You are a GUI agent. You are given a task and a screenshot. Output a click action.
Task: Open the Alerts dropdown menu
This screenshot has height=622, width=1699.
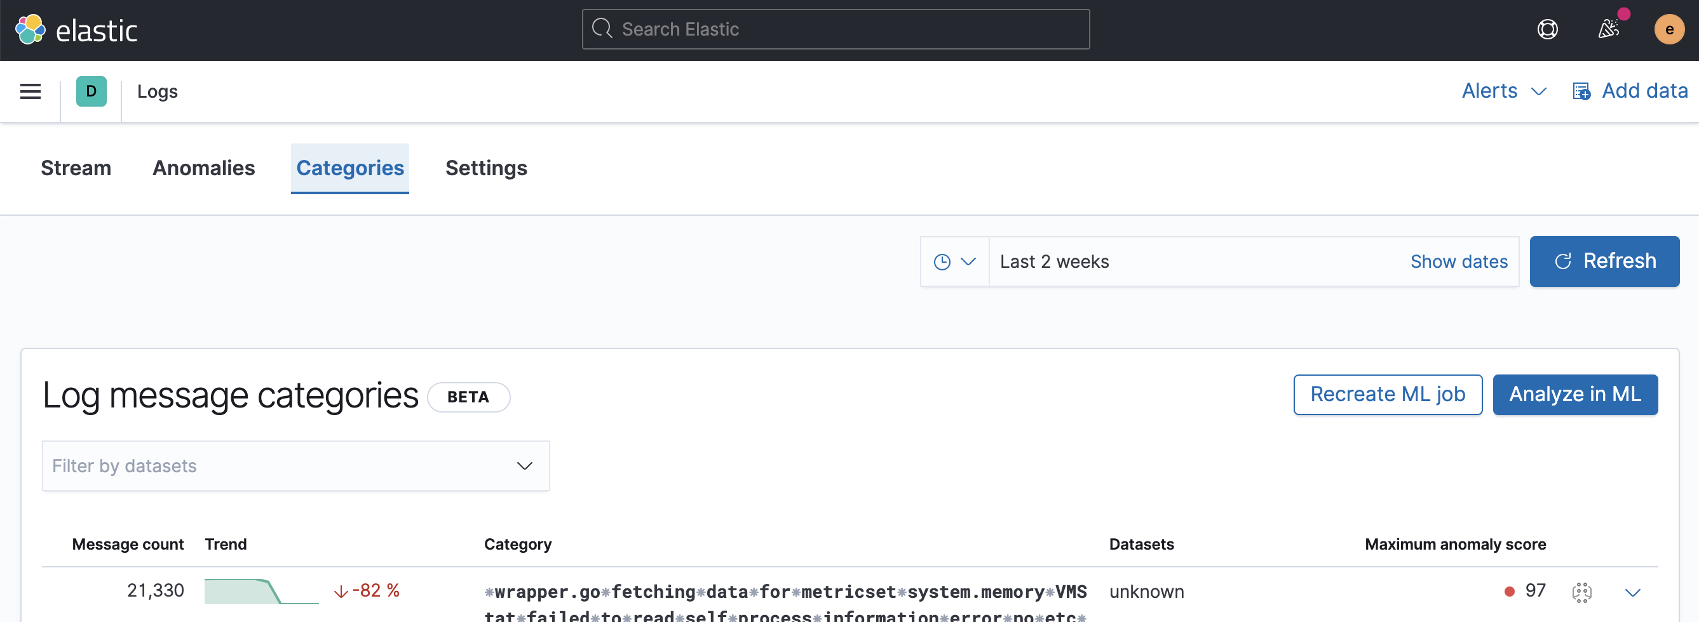(x=1504, y=91)
